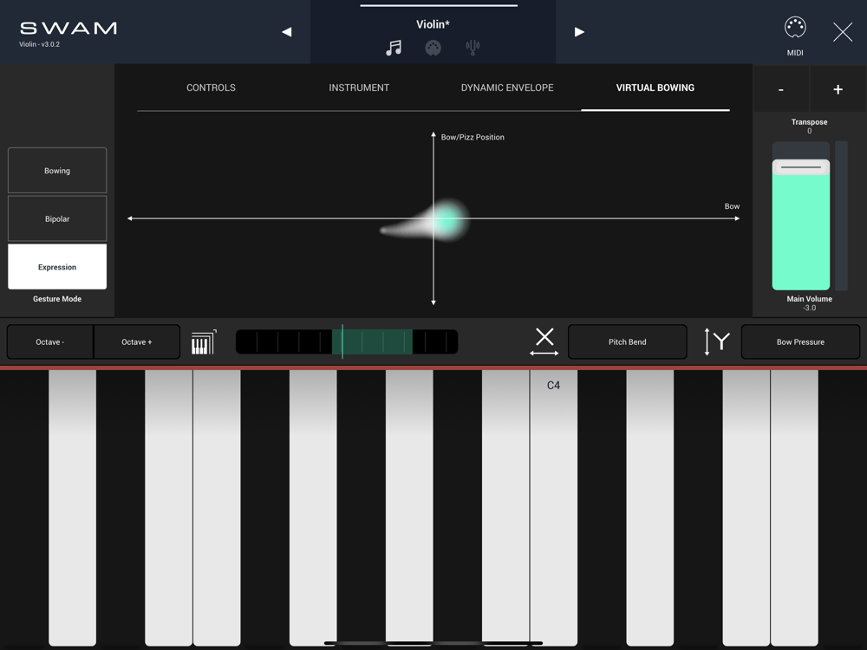
Task: Switch to the CONTROLS tab
Action: [x=211, y=88]
